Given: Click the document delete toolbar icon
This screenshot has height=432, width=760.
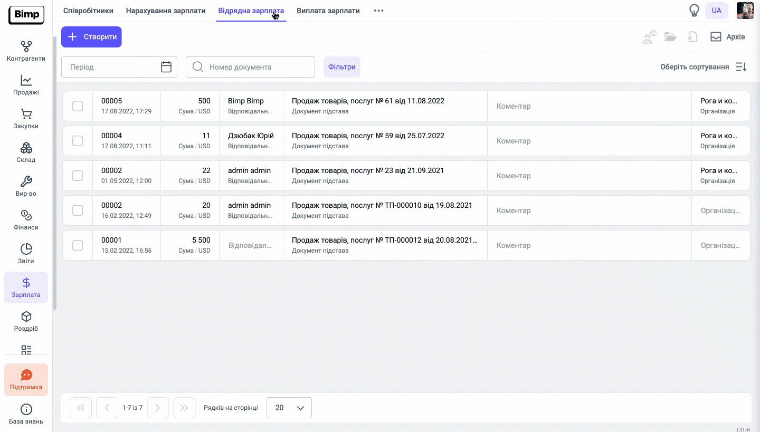Looking at the screenshot, I should click(x=692, y=37).
